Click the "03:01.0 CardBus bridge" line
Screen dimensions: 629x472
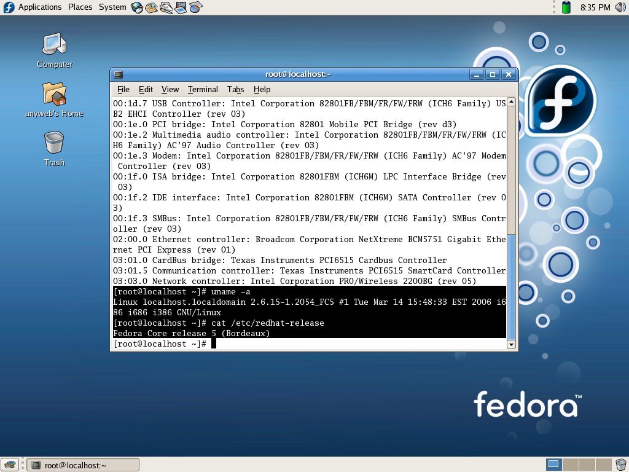(279, 261)
